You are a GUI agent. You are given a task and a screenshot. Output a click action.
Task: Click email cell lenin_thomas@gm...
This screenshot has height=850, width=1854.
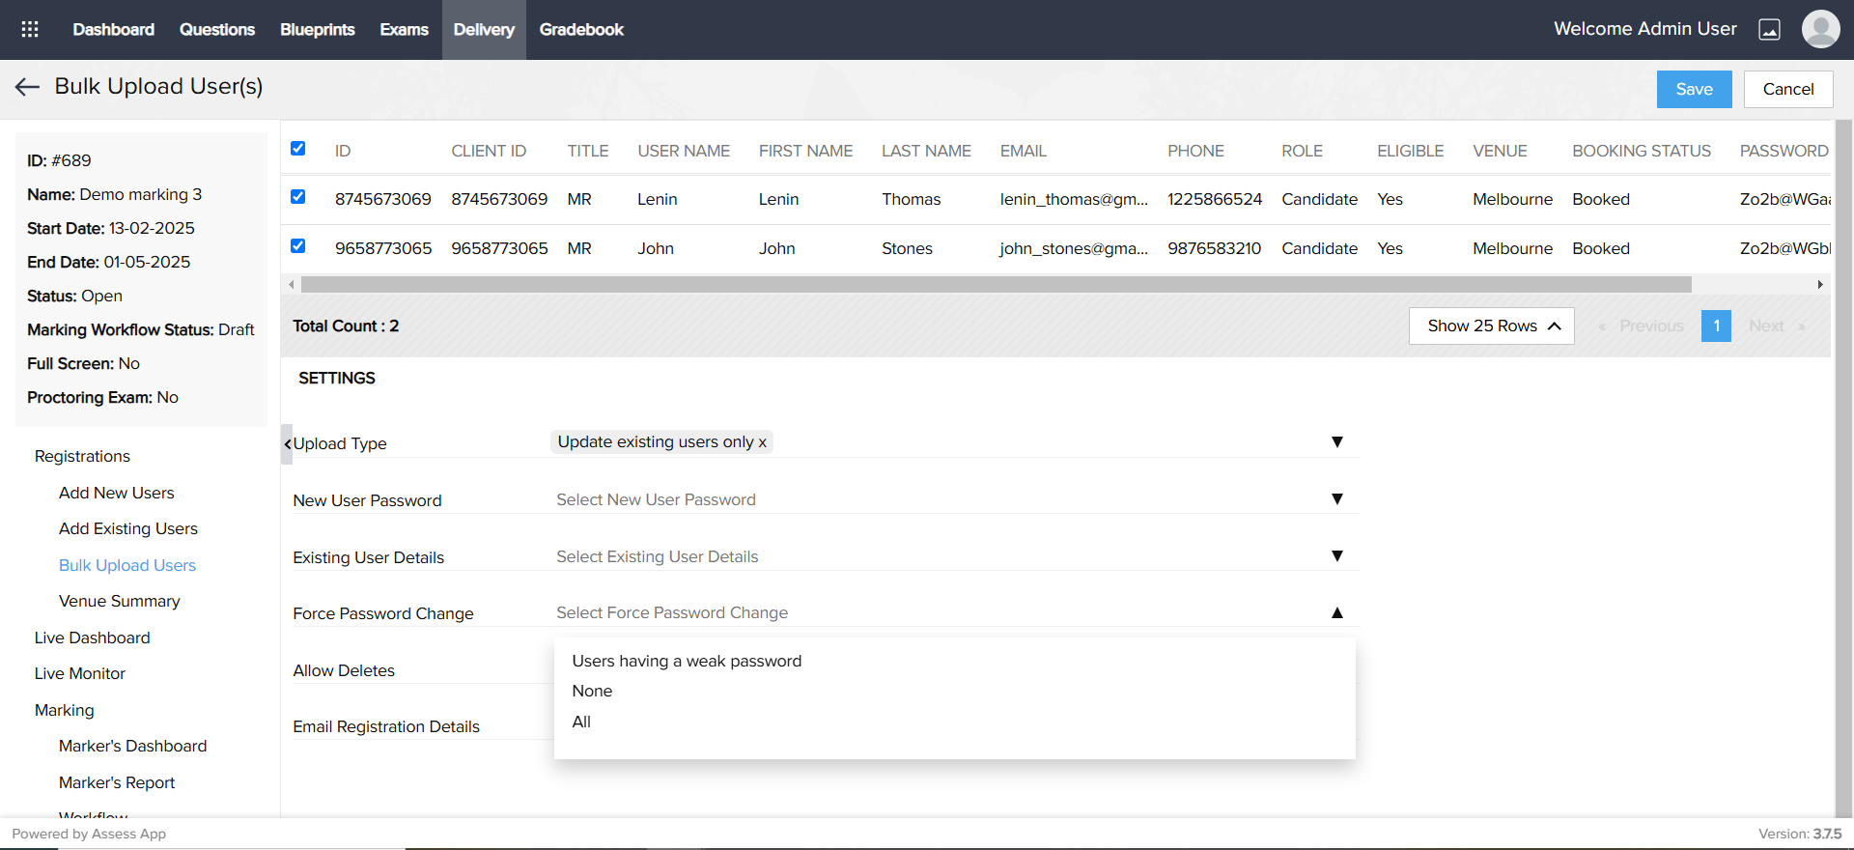(x=1074, y=199)
